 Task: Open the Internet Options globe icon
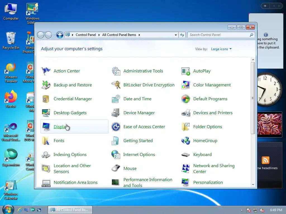pos(116,155)
